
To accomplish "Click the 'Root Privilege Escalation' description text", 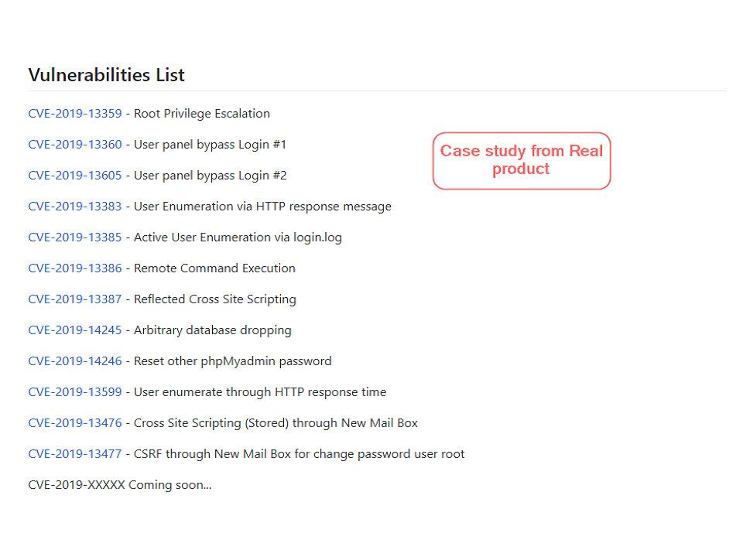I will 202,114.
